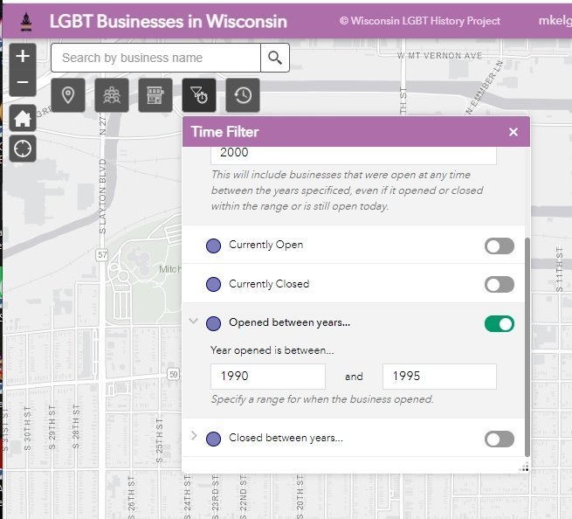Open the people group filter widget
This screenshot has width=572, height=519.
pos(112,95)
